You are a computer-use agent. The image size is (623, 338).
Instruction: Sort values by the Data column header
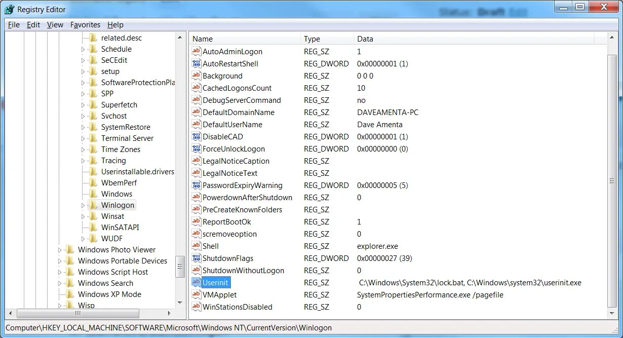474,39
